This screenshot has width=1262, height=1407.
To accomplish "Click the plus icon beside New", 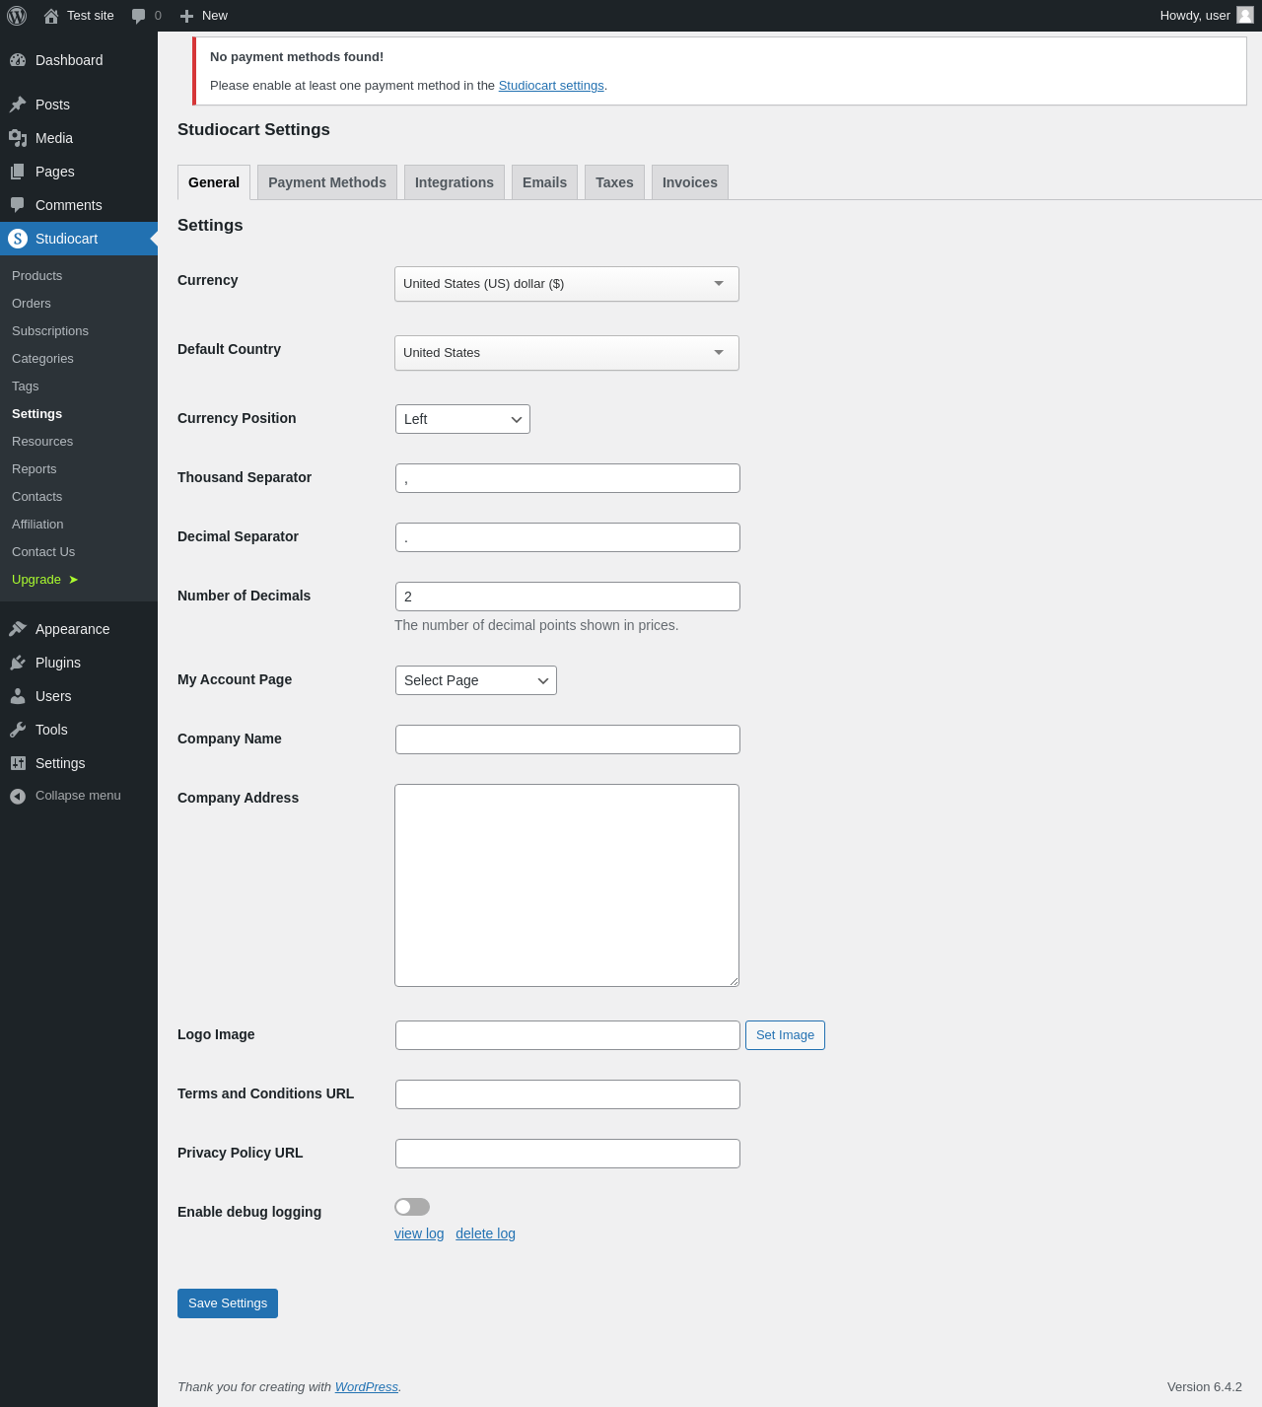I will [x=186, y=16].
